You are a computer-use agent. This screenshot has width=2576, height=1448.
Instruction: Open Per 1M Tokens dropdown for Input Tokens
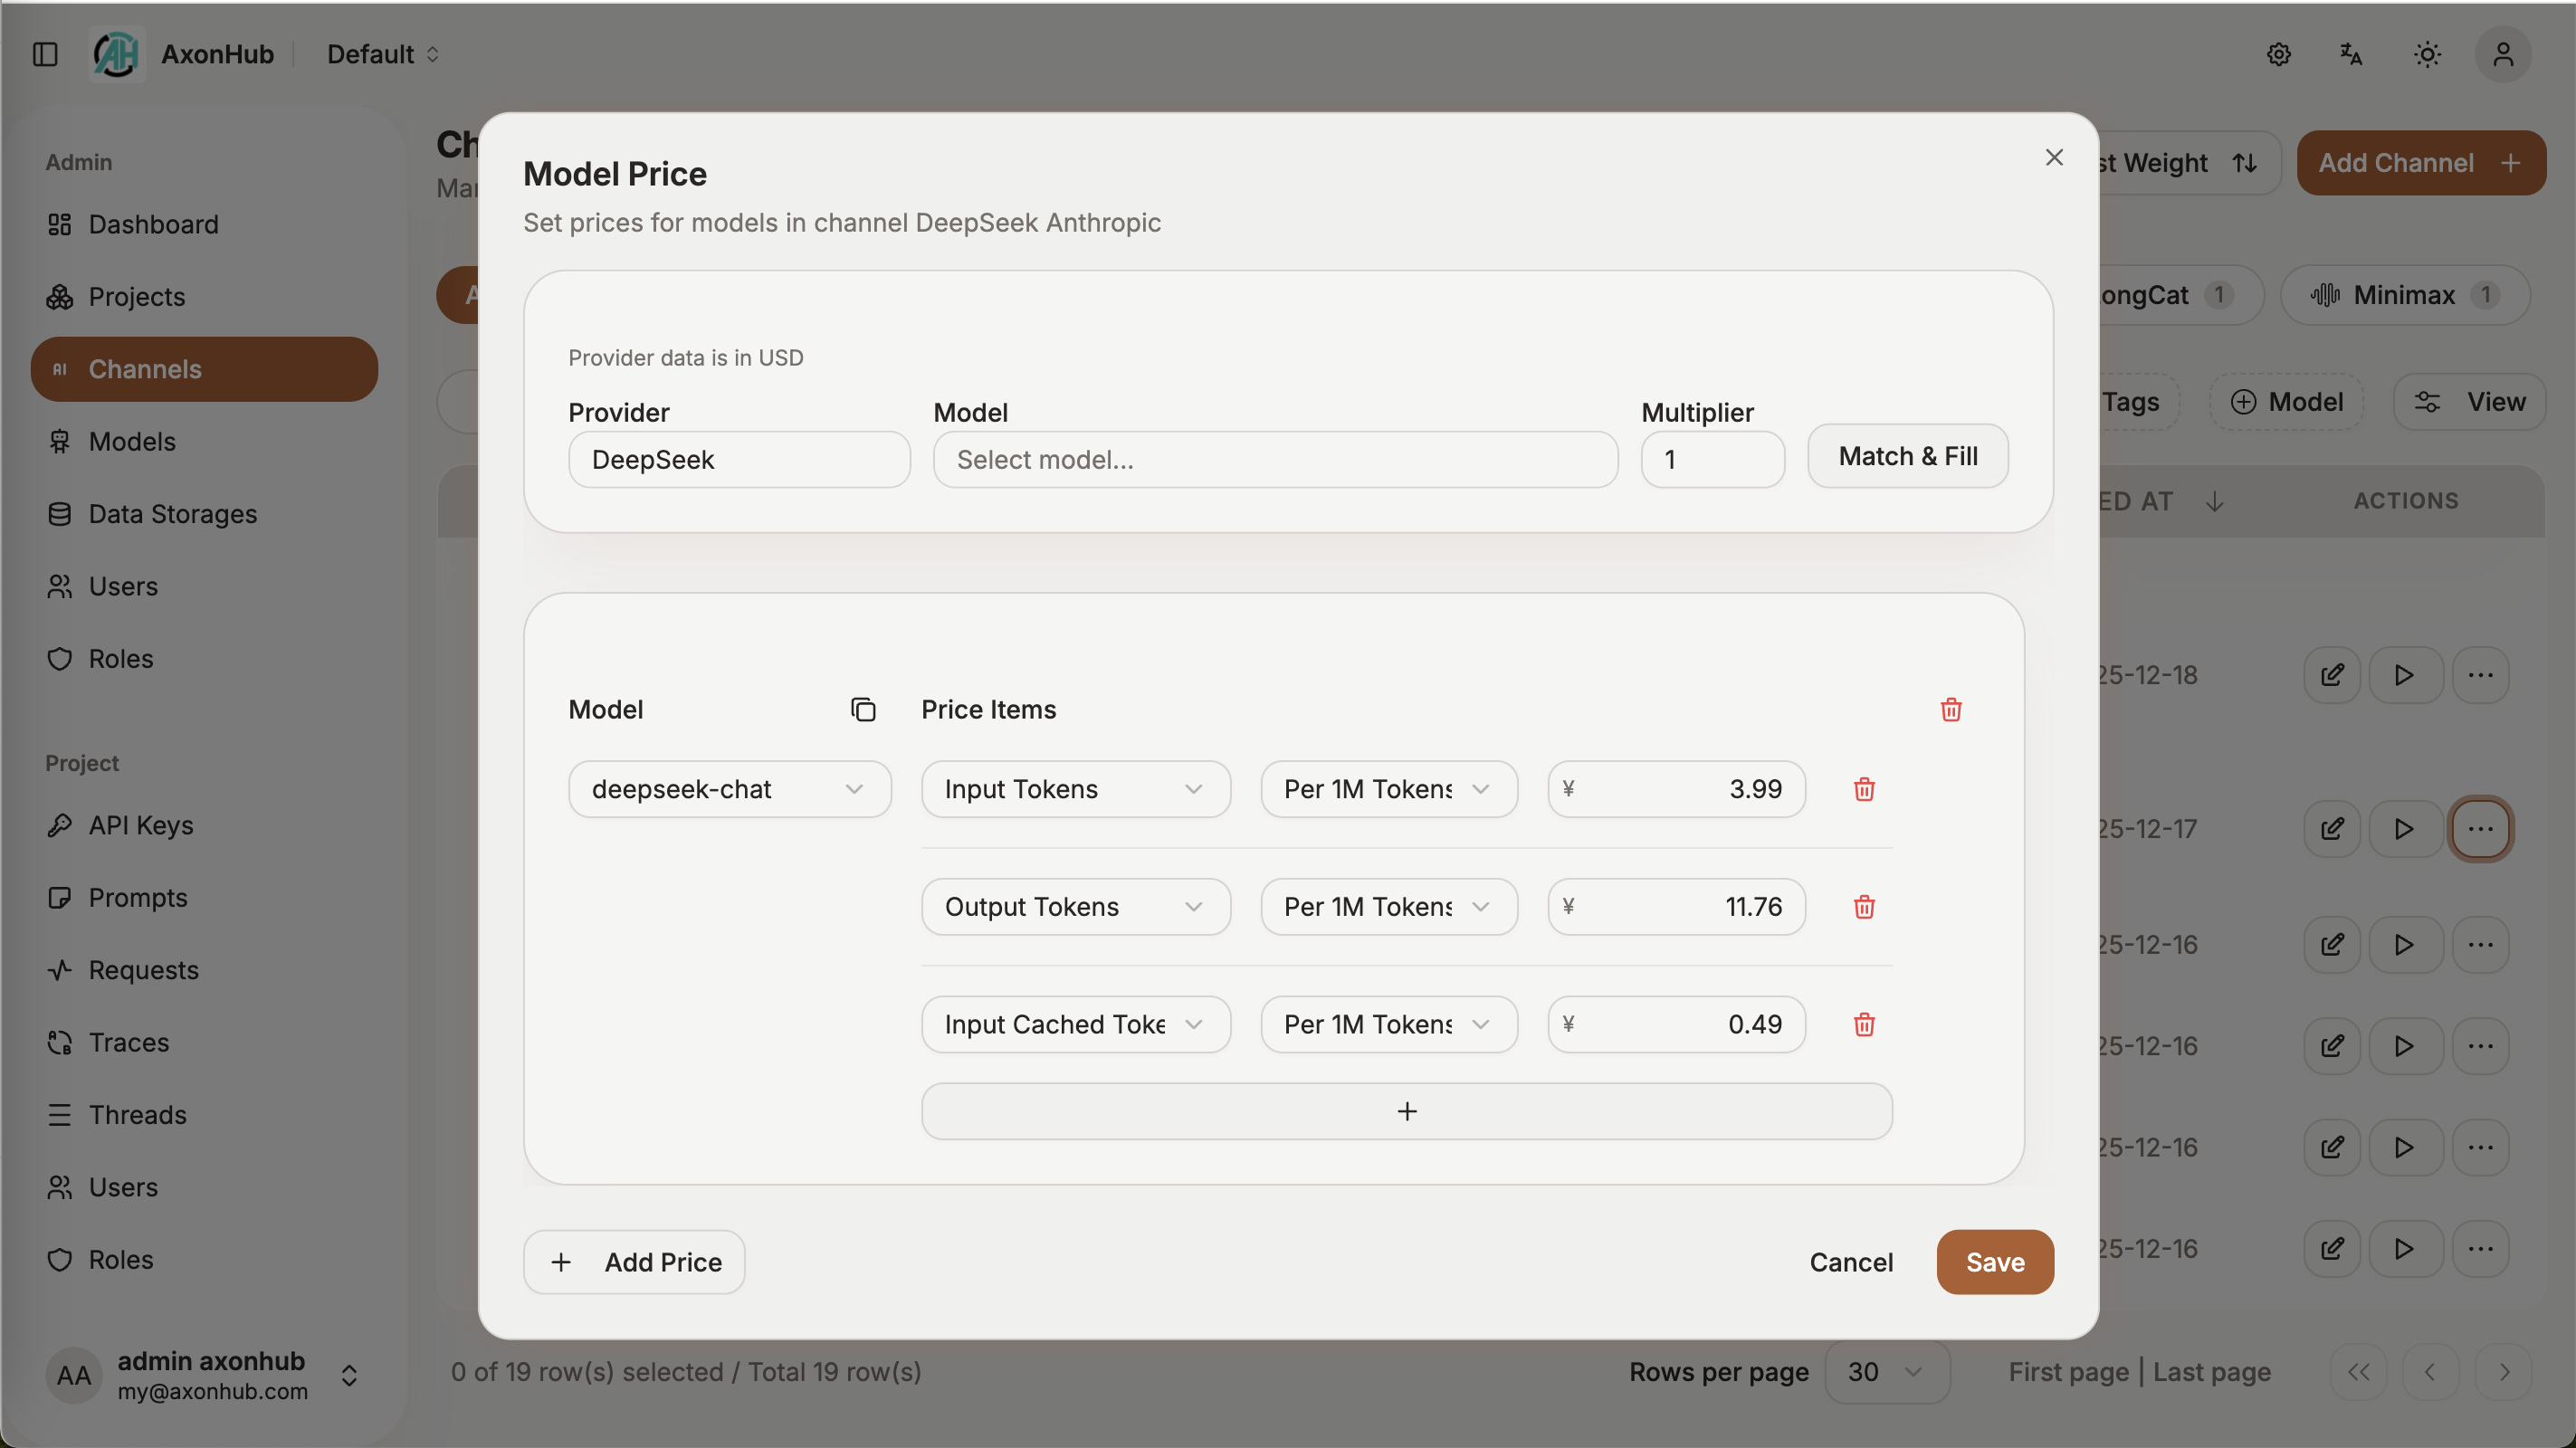[x=1388, y=789]
